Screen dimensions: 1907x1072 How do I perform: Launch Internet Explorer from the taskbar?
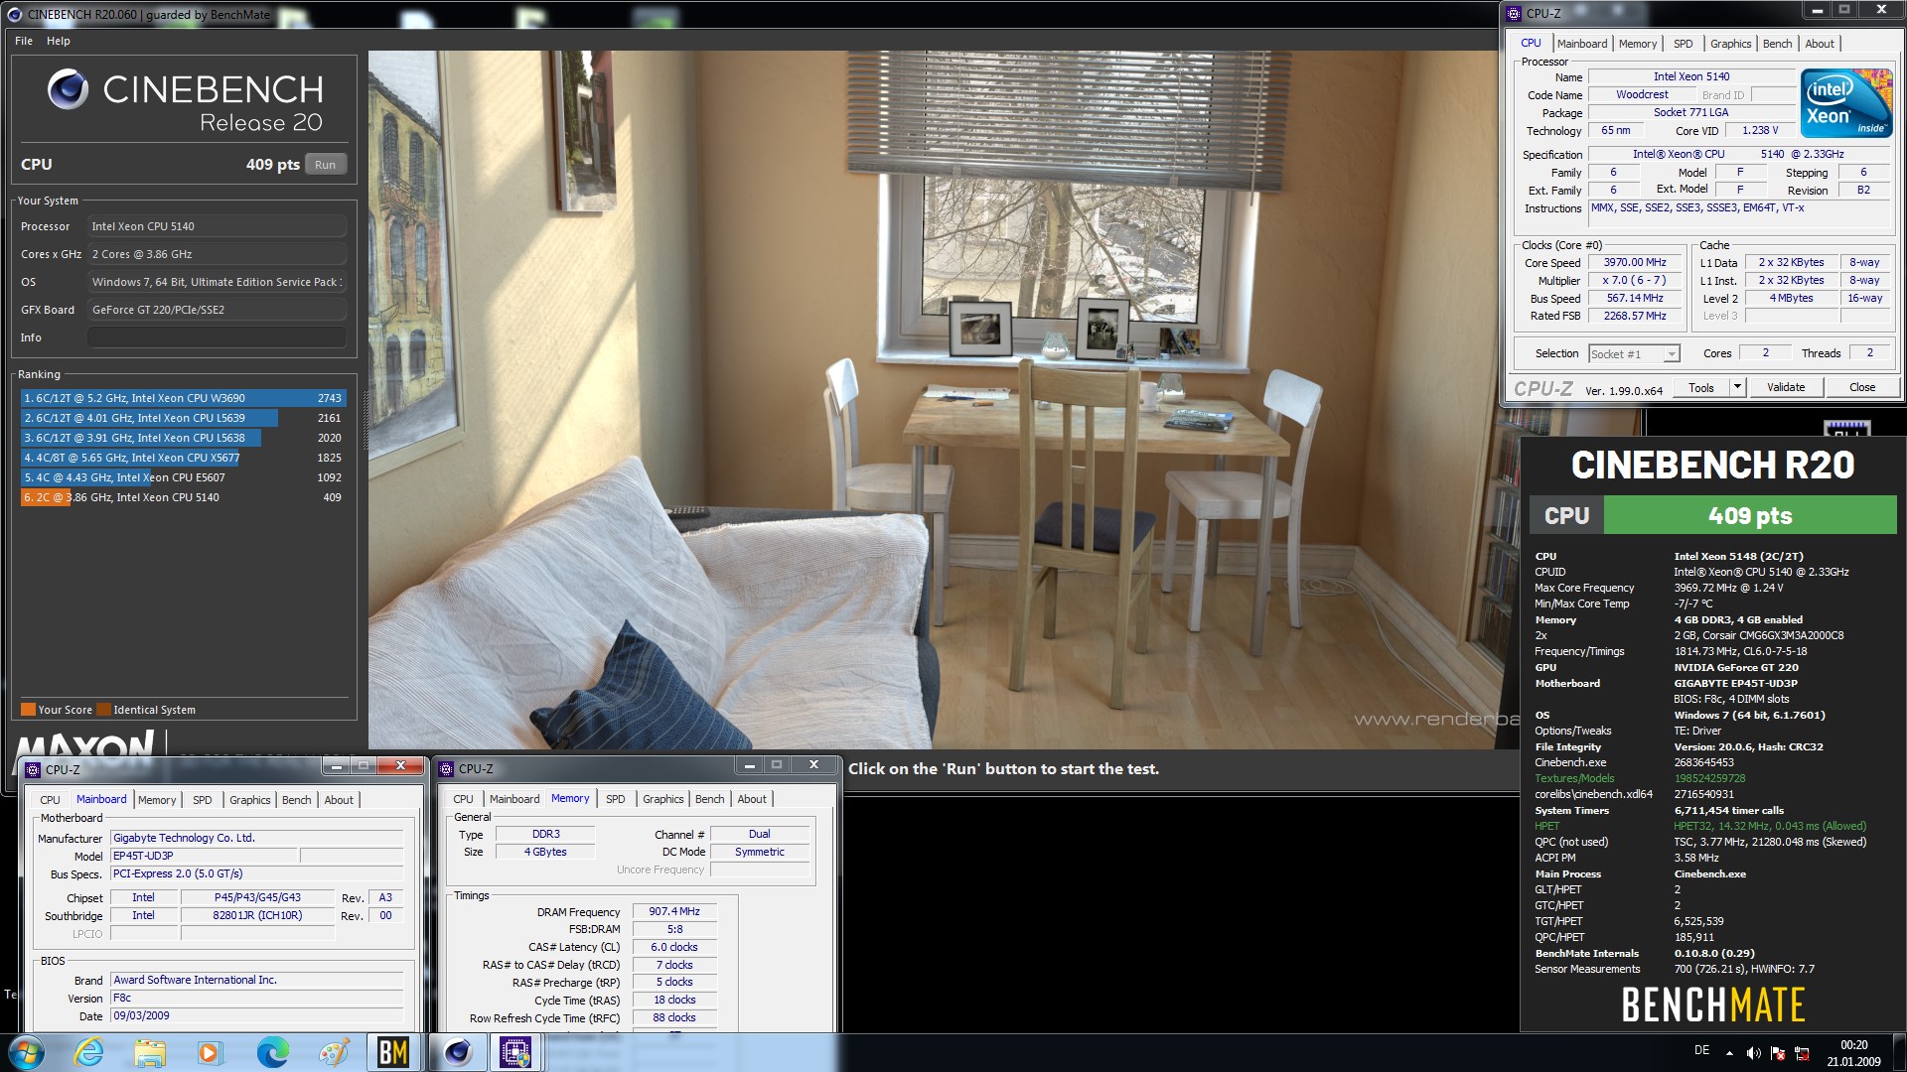(89, 1052)
